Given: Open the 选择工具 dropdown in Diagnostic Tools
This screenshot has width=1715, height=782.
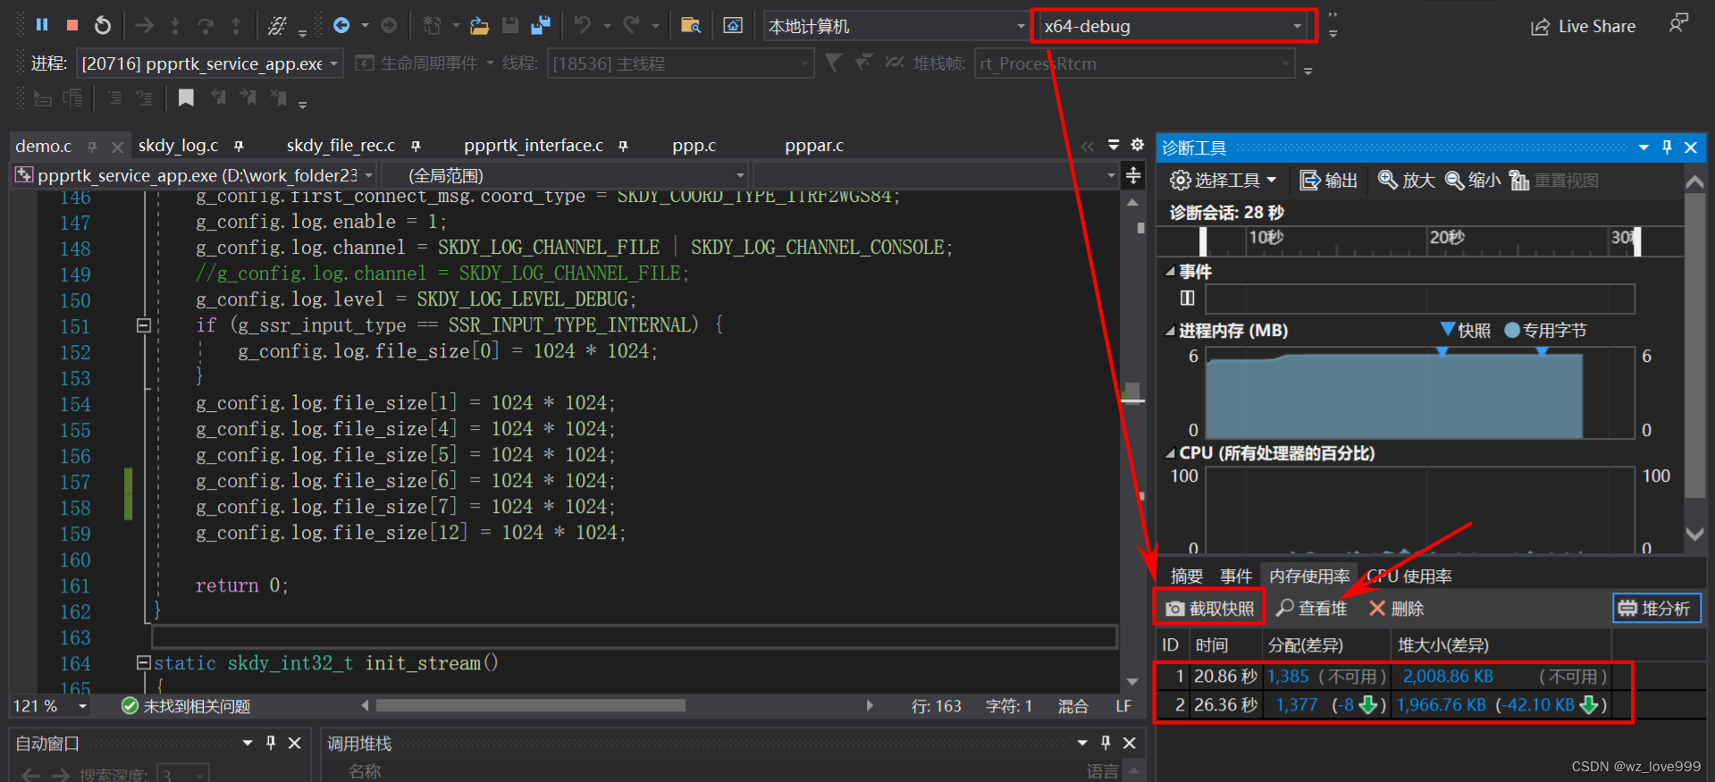Looking at the screenshot, I should (x=1223, y=181).
